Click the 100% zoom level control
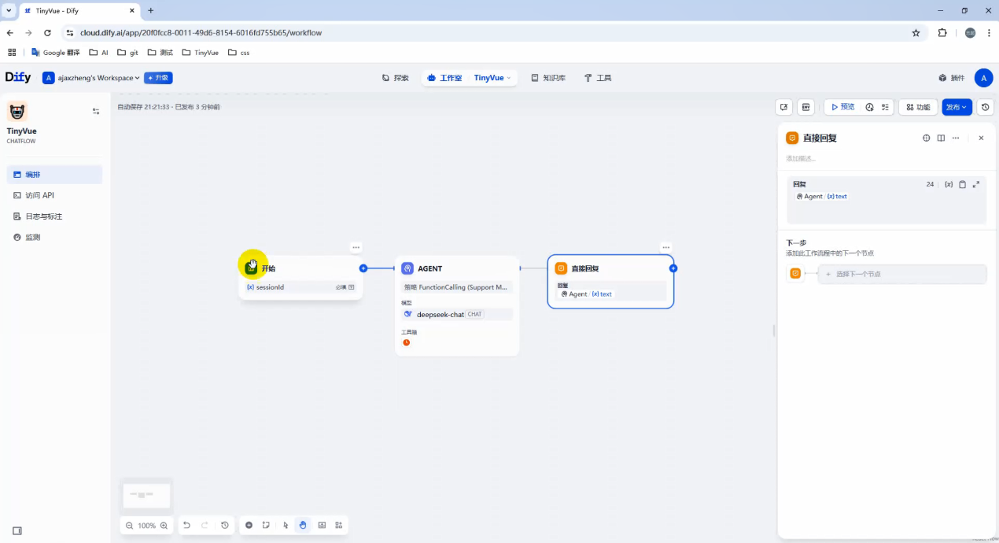Image resolution: width=999 pixels, height=543 pixels. (x=146, y=525)
